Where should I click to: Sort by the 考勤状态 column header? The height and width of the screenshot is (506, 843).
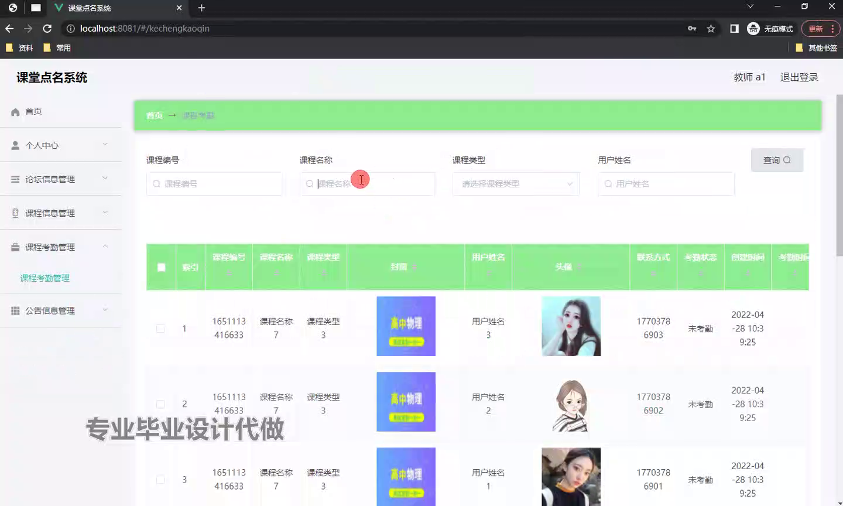[701, 266]
